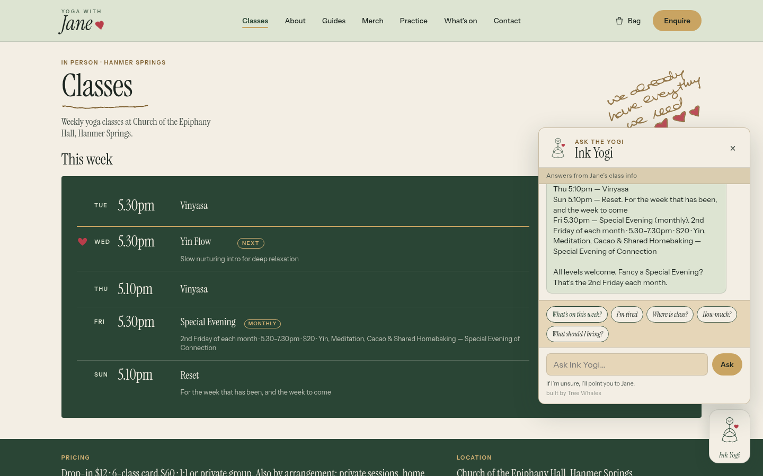763x476 pixels.
Task: Choose the "What's on this week?" suggestion
Action: point(577,315)
